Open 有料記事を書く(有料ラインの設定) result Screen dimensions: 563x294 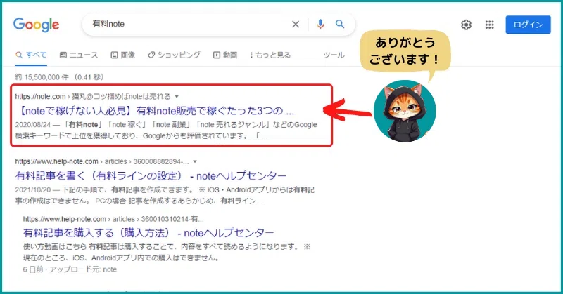coord(151,176)
